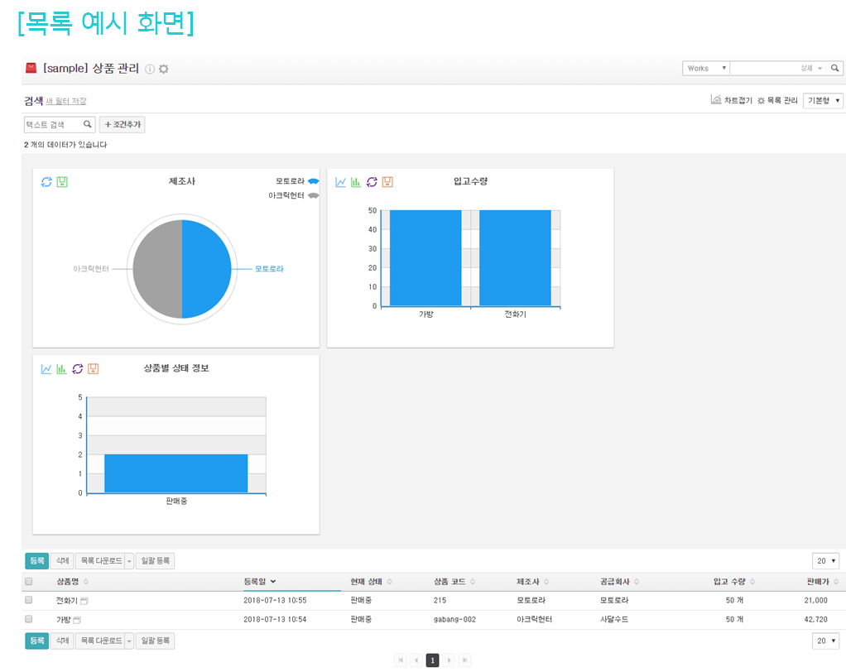Refresh the 제조사 pie chart
Screen dimensions: 846x672
46,181
